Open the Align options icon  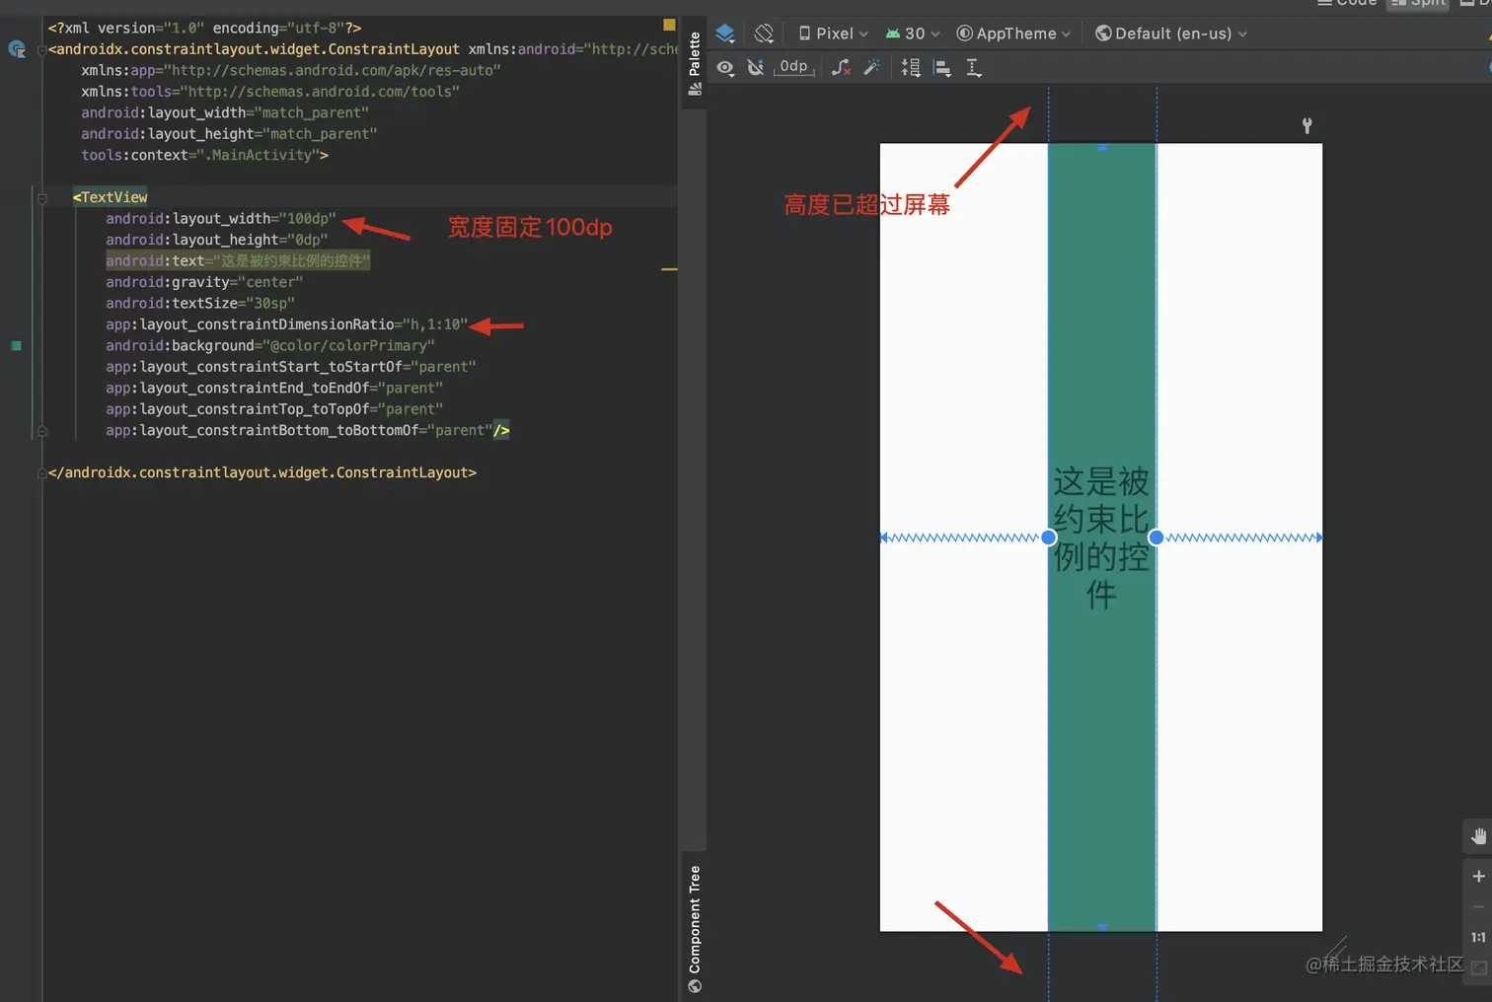[942, 67]
